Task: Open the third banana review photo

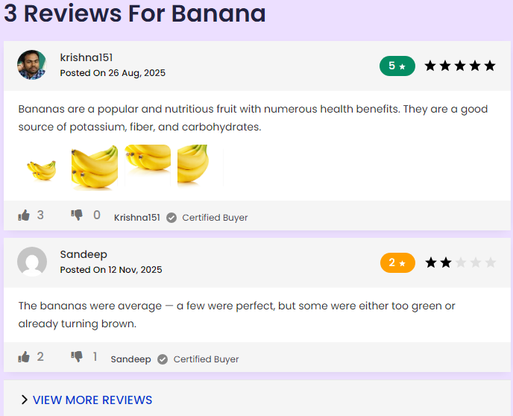Action: (148, 166)
